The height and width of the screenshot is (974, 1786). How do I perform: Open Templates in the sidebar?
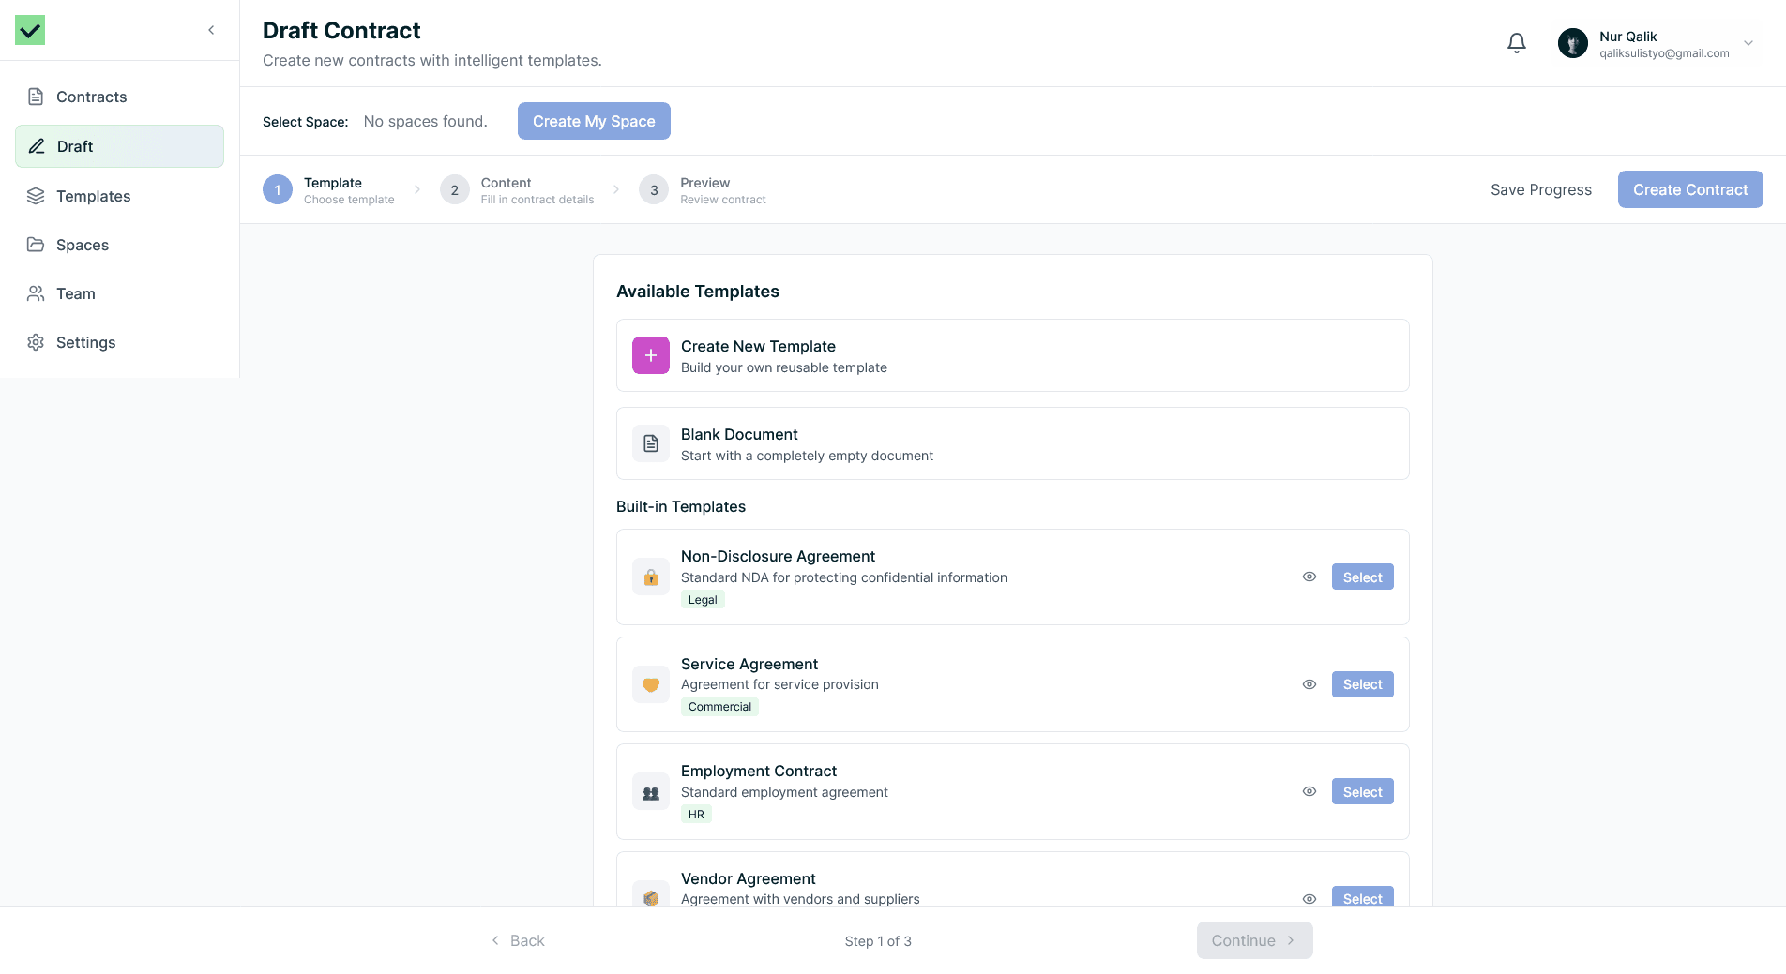pyautogui.click(x=93, y=196)
